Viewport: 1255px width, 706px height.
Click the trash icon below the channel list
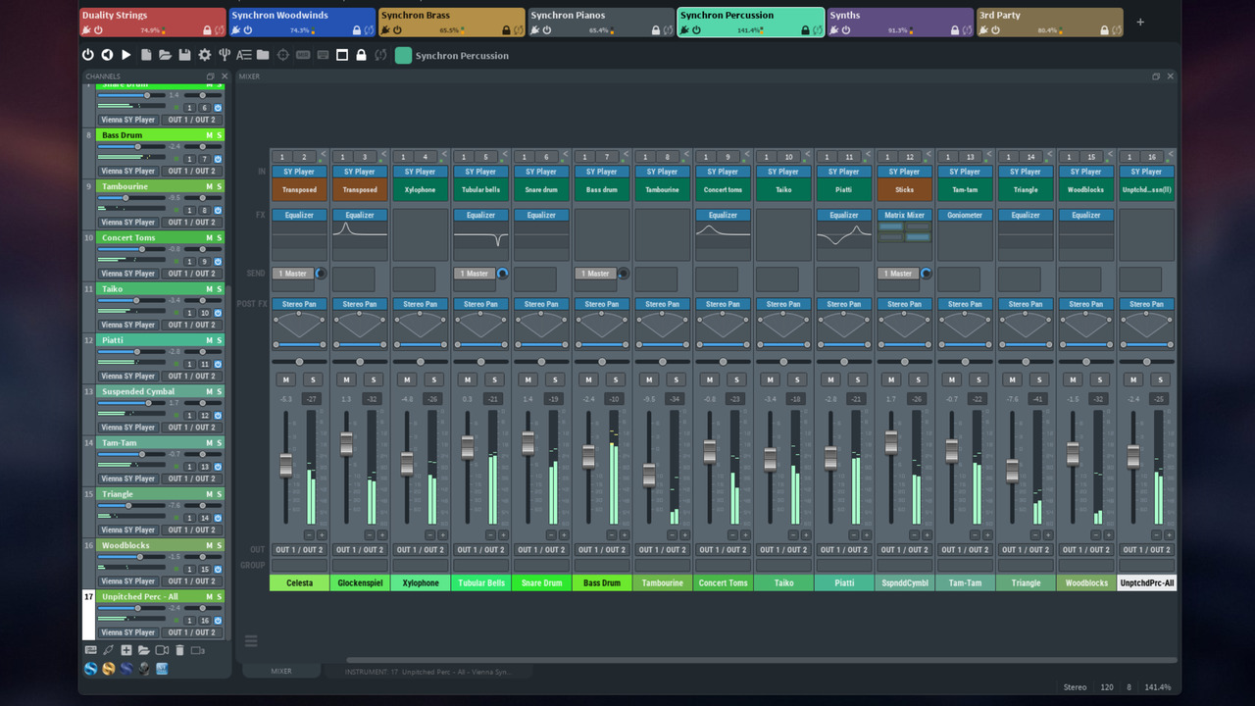click(x=179, y=650)
